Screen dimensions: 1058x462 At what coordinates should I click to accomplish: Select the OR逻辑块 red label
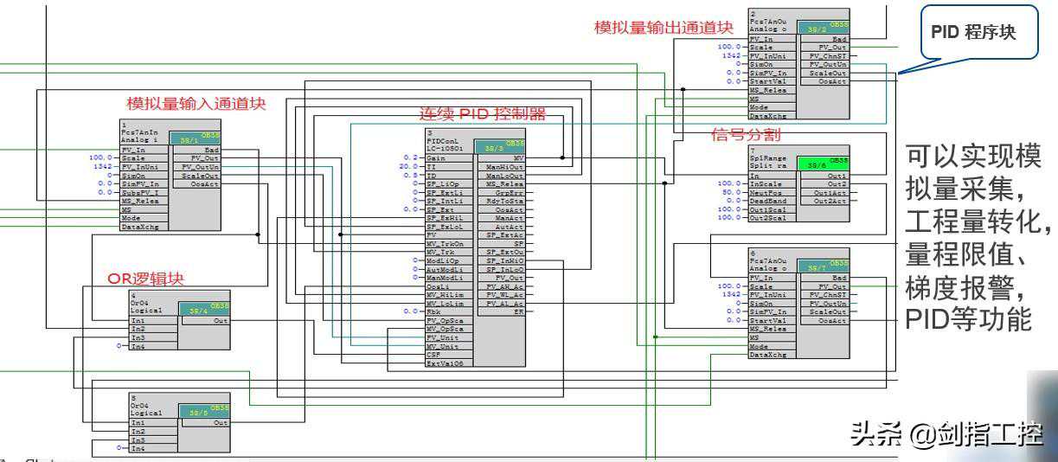pos(146,278)
